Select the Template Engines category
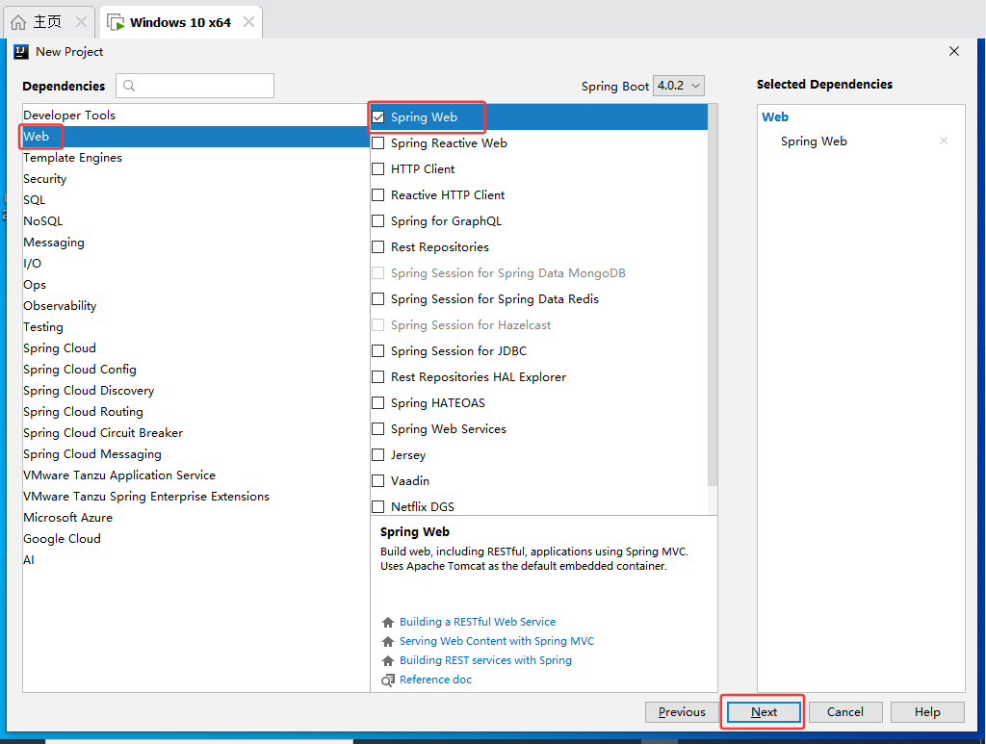986x744 pixels. tap(195, 158)
